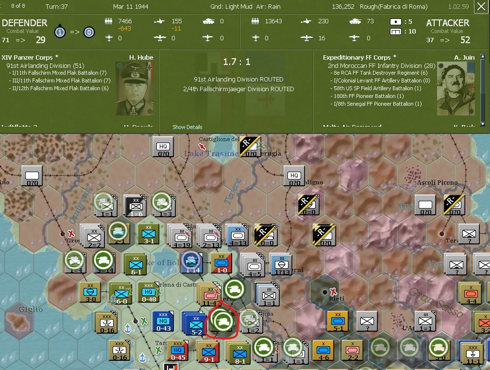Select routed unit counter near Perugia
Viewport: 490px width, 370px height.
251,146
